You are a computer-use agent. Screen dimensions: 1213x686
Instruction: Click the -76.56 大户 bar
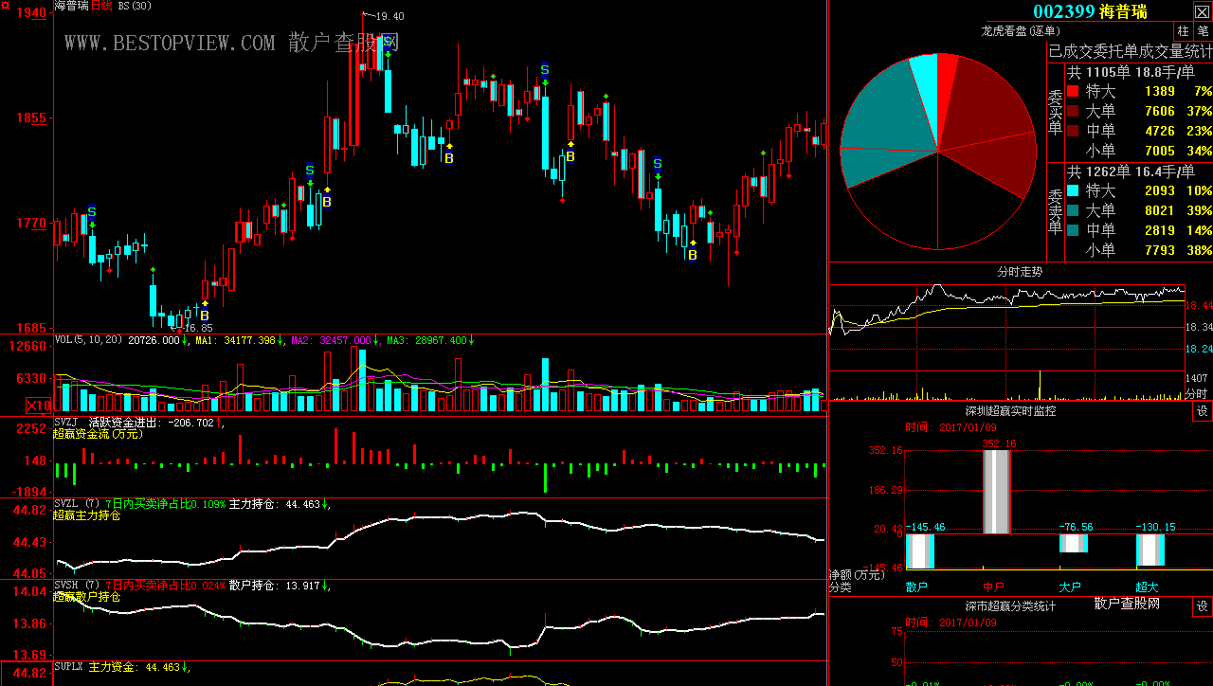(x=1074, y=543)
